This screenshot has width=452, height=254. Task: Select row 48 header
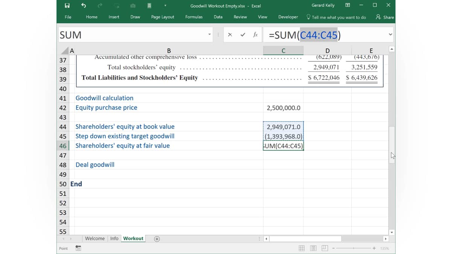63,165
